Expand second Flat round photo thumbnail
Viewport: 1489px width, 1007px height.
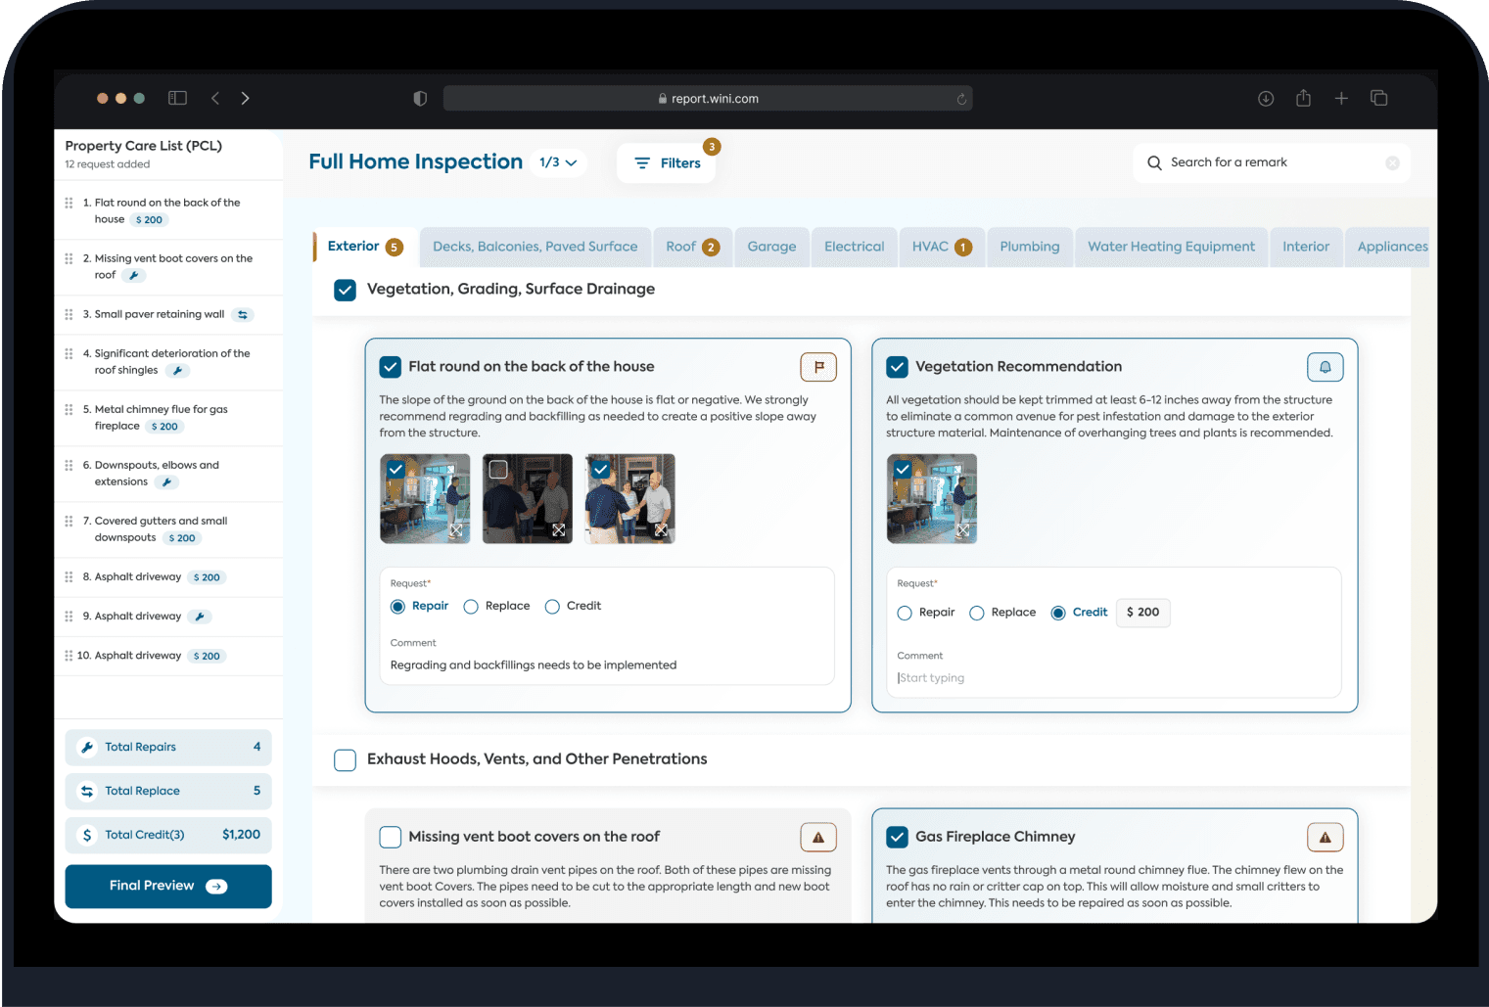coord(559,530)
